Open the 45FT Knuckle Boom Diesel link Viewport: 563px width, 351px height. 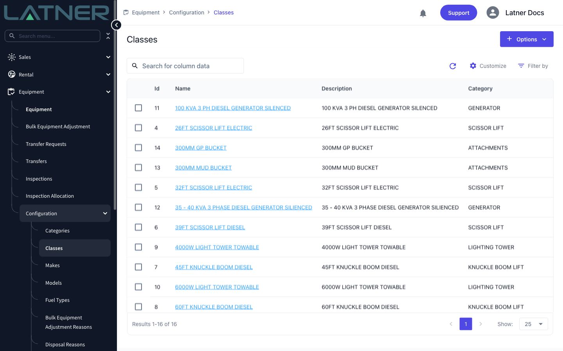coord(214,267)
